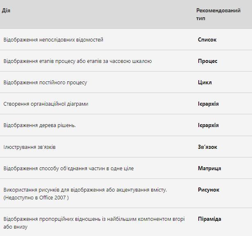Click the text about combining parts into a whole
The width and height of the screenshot is (252, 236).
[x=68, y=169]
